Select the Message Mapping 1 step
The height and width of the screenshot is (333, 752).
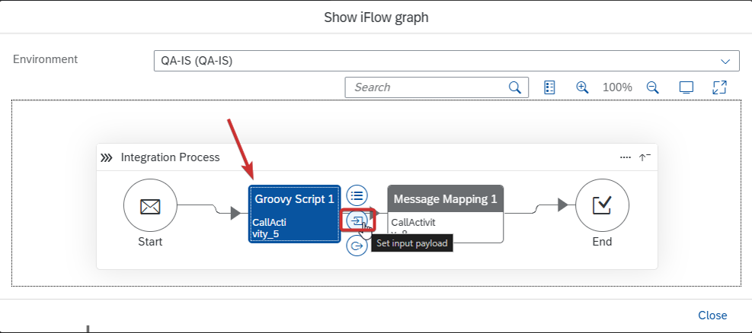(x=446, y=214)
